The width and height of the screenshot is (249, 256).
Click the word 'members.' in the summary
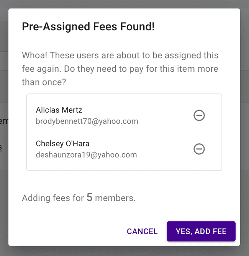coord(115,198)
